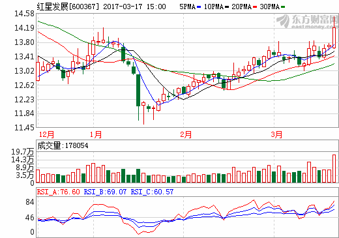Click the 0 RSI axis label
The width and height of the screenshot is (339, 238).
(x=32, y=232)
